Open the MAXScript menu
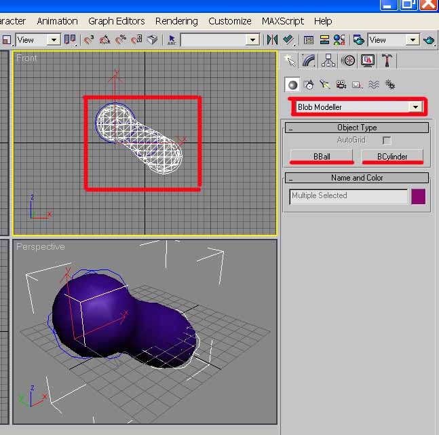This screenshot has width=439, height=435. coord(283,21)
